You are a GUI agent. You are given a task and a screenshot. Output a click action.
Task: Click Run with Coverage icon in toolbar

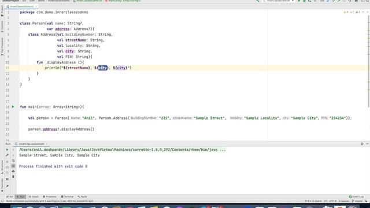[310, 1]
